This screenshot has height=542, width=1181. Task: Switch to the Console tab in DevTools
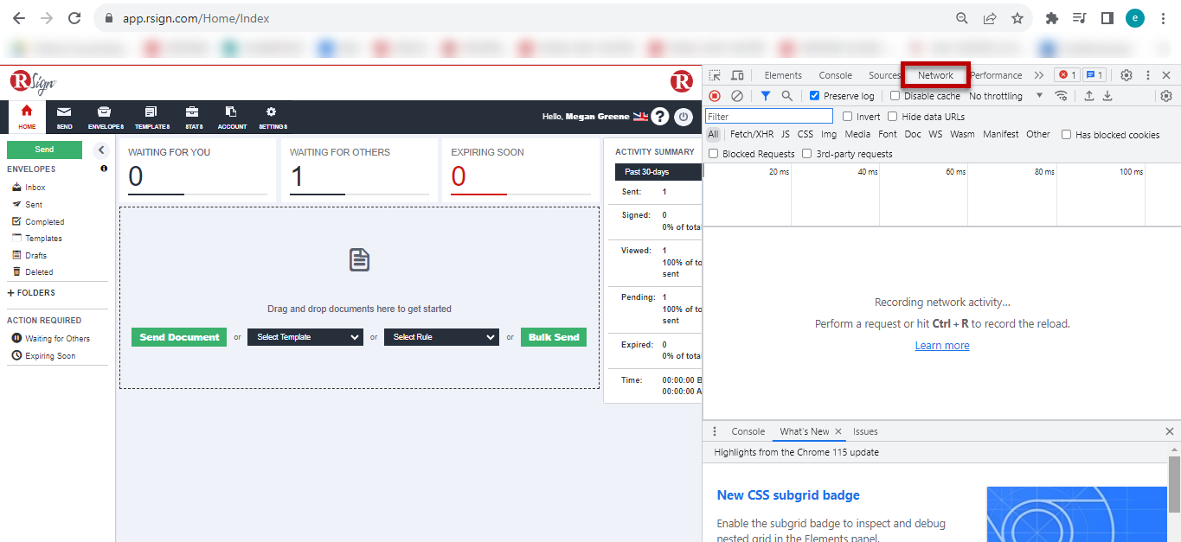(834, 74)
